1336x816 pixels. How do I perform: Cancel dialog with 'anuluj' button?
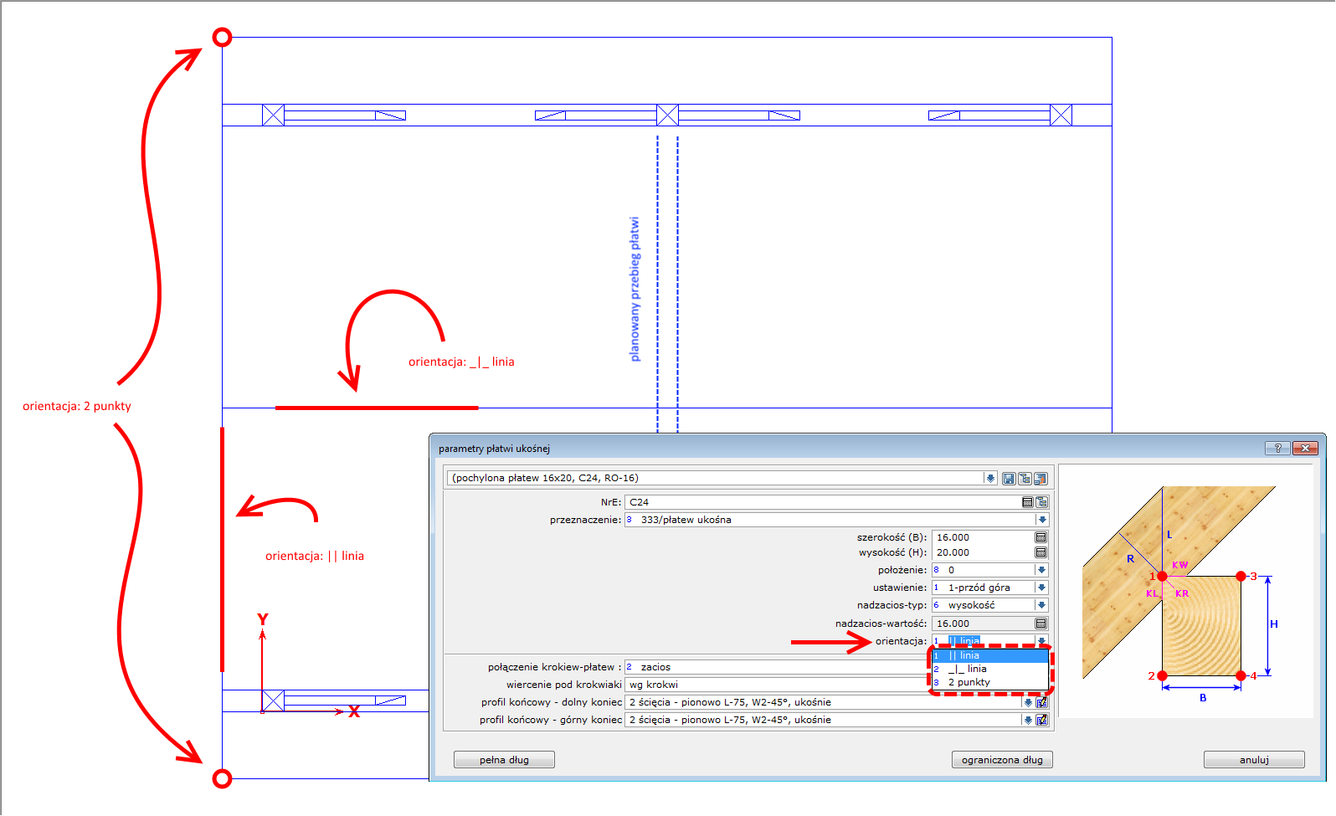click(1254, 760)
